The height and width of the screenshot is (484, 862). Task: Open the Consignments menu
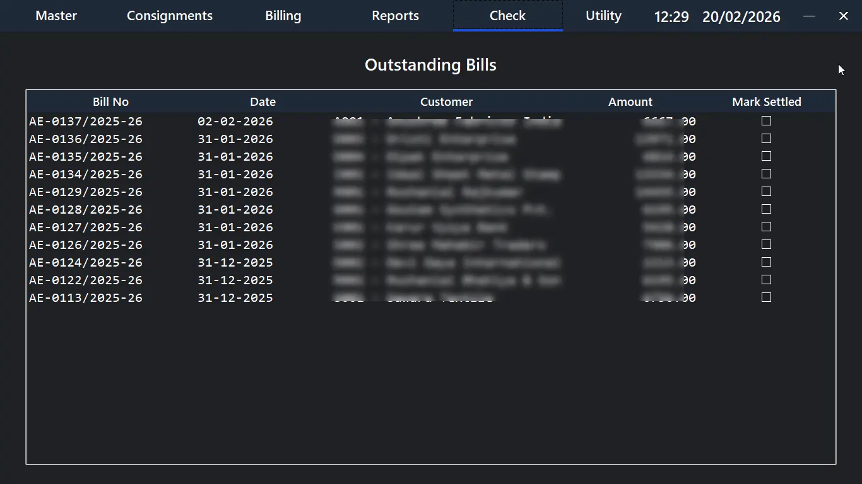click(170, 16)
